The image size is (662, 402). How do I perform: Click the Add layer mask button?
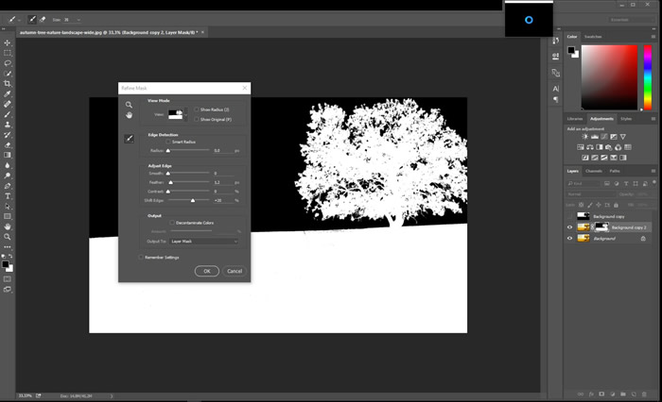click(x=601, y=394)
